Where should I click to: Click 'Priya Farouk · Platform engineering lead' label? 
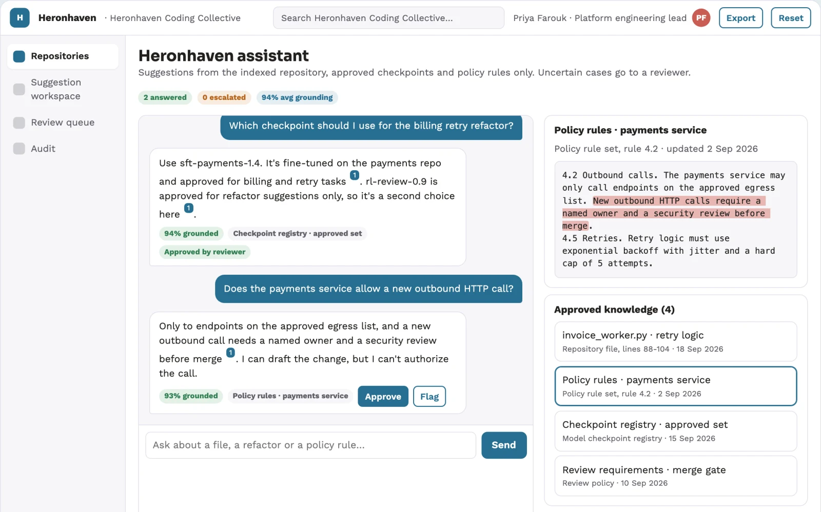[600, 18]
